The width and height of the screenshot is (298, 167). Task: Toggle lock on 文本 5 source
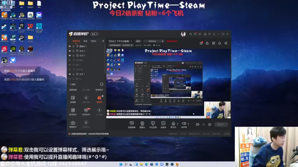[73, 55]
